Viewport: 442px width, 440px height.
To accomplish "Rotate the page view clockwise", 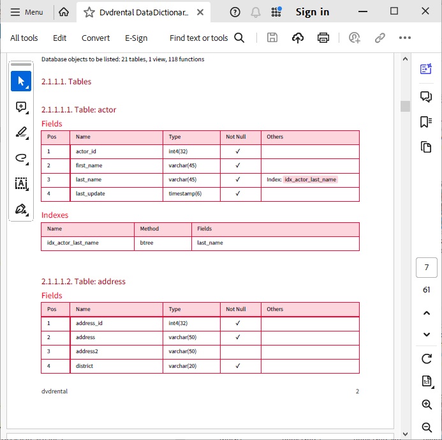I will pyautogui.click(x=427, y=359).
